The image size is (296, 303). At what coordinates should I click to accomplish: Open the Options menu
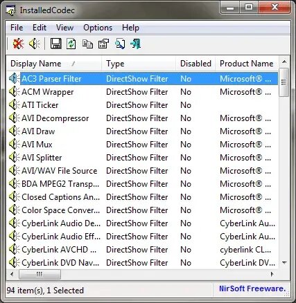tap(98, 28)
